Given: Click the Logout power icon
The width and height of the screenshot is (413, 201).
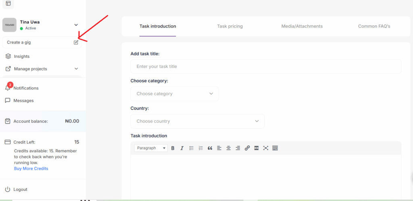Looking at the screenshot, I should point(8,189).
